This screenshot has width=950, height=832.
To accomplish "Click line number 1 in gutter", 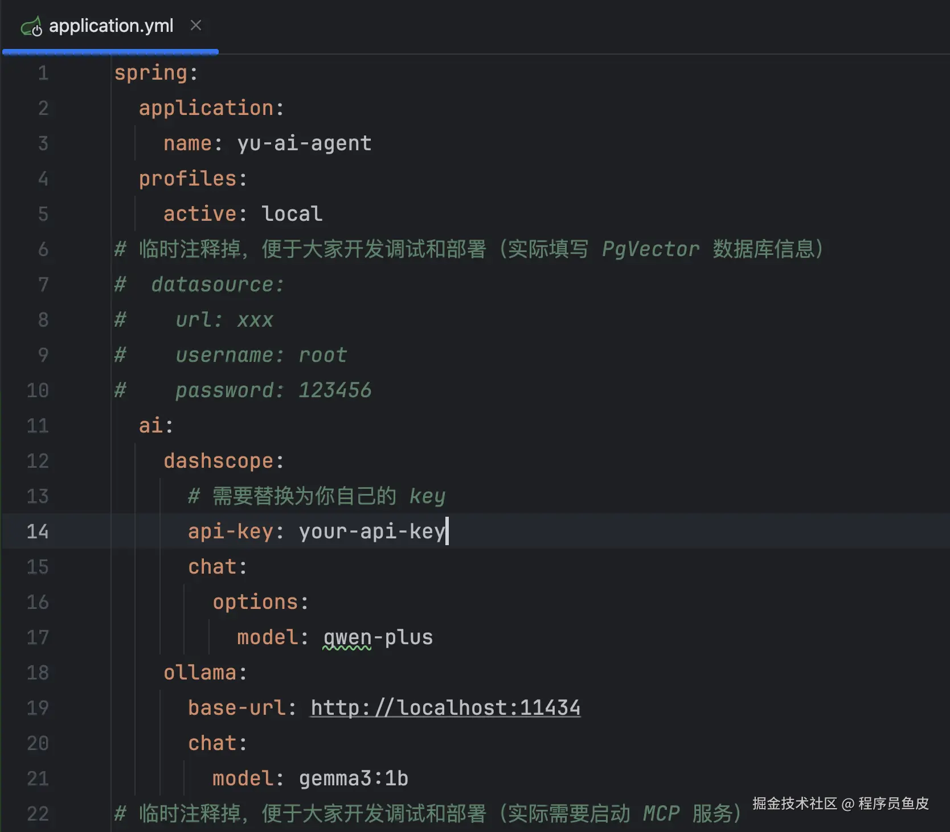I will [43, 73].
